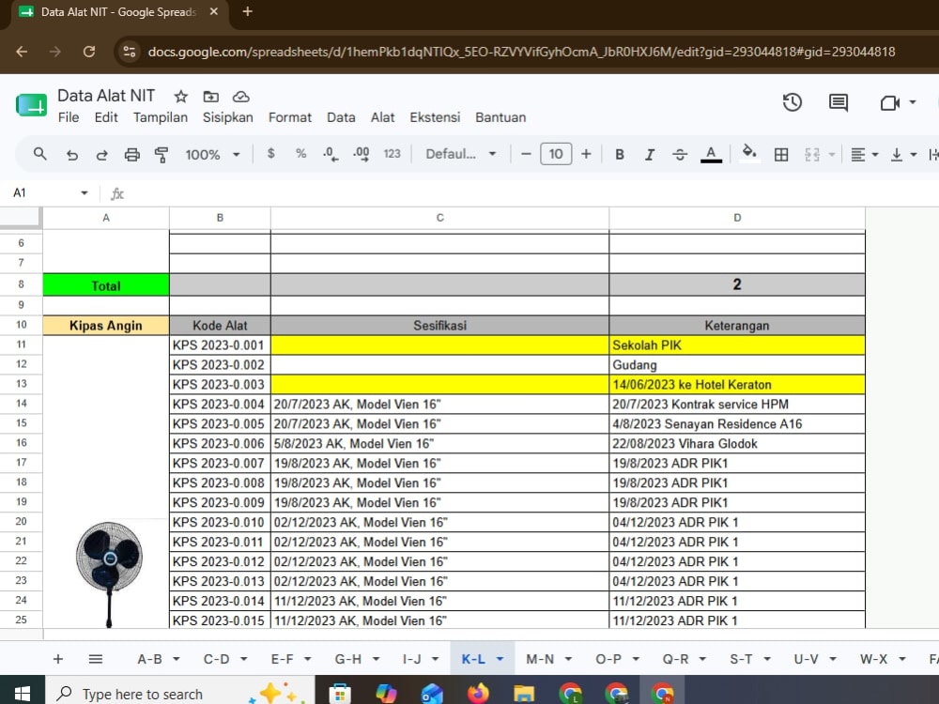This screenshot has height=704, width=939.
Task: Select the green Total cell
Action: (x=106, y=285)
